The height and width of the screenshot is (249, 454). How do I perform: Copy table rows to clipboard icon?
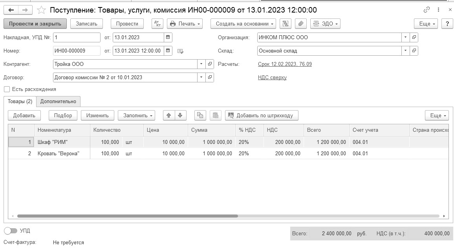click(x=200, y=115)
